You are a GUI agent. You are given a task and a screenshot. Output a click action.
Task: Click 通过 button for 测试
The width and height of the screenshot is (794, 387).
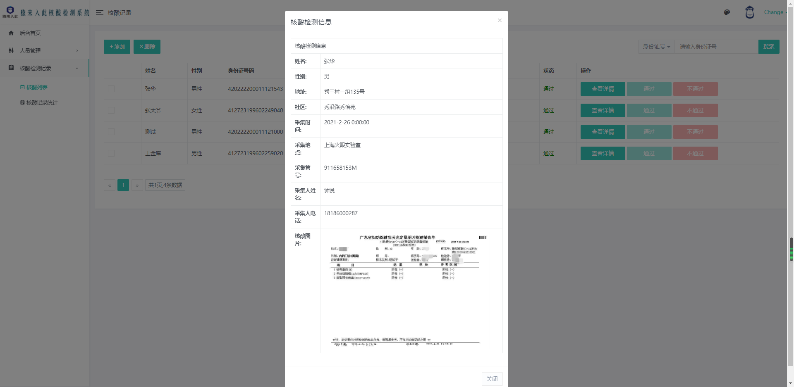(649, 132)
